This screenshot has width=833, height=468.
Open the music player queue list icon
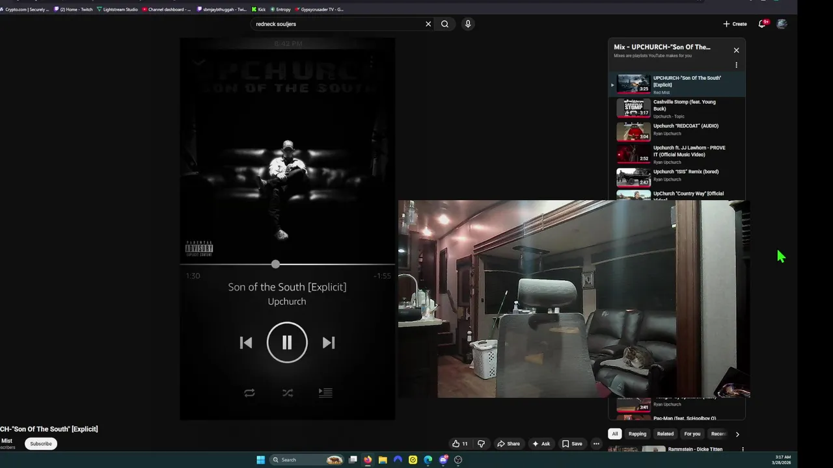point(325,393)
